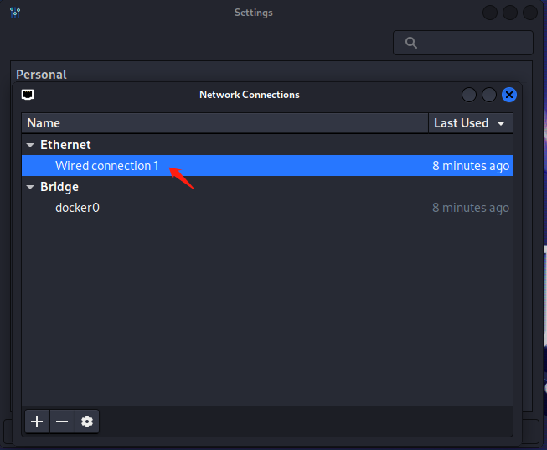Collapse the Ethernet group triangle
Viewport: 547px width, 450px height.
[x=31, y=145]
